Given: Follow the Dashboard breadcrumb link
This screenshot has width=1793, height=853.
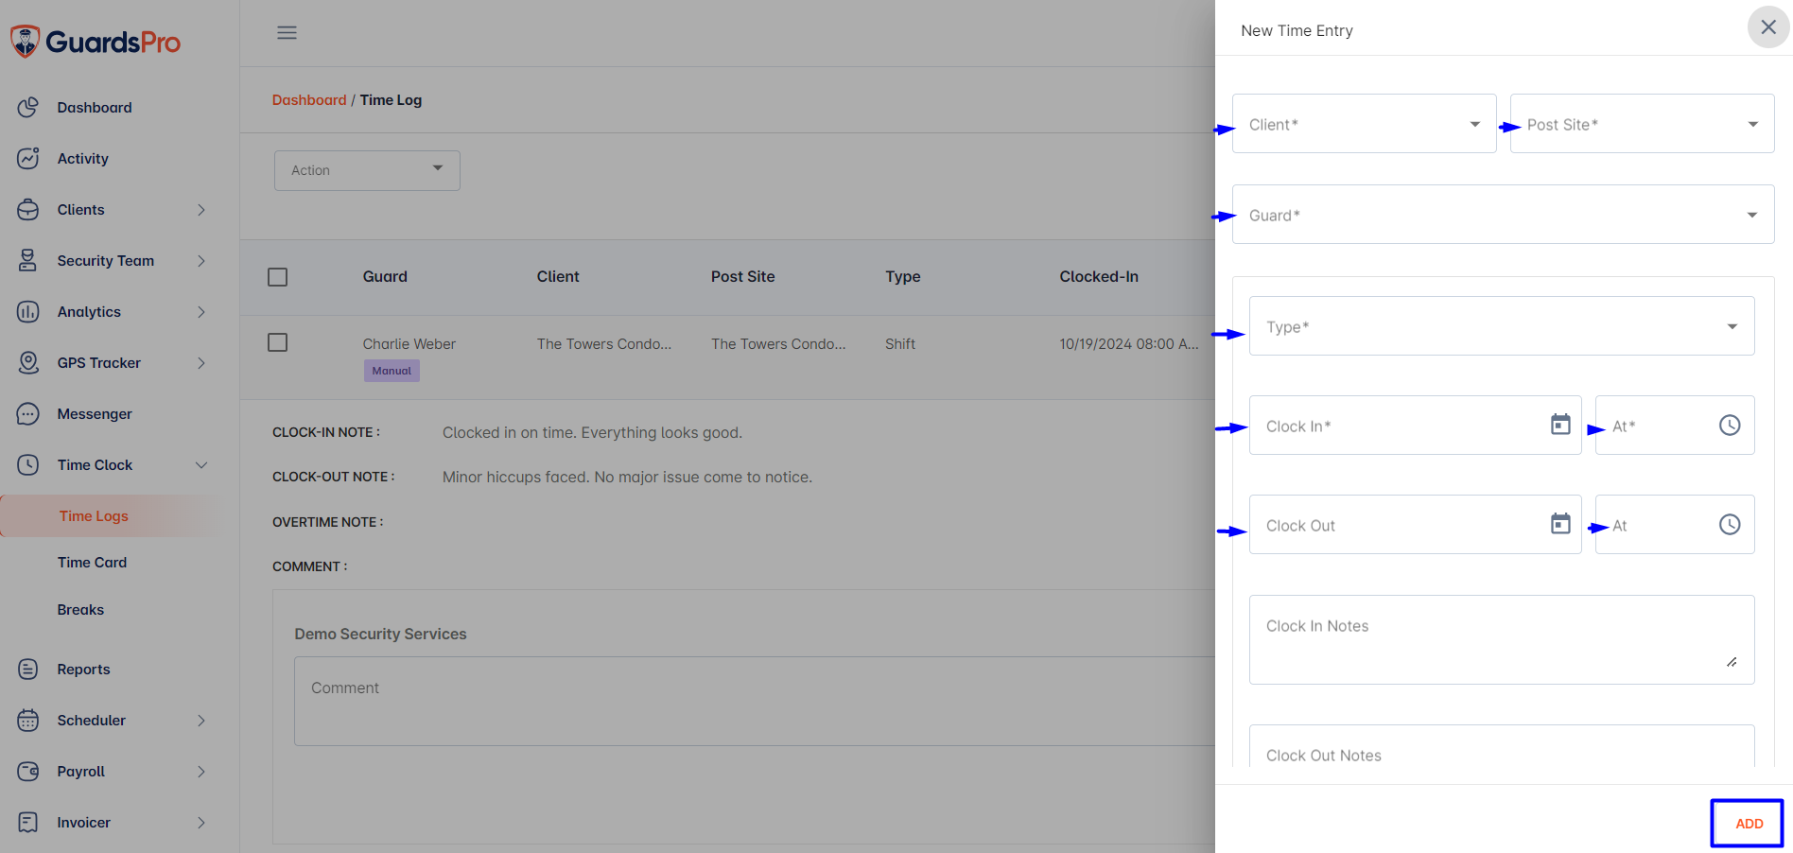Looking at the screenshot, I should (309, 100).
